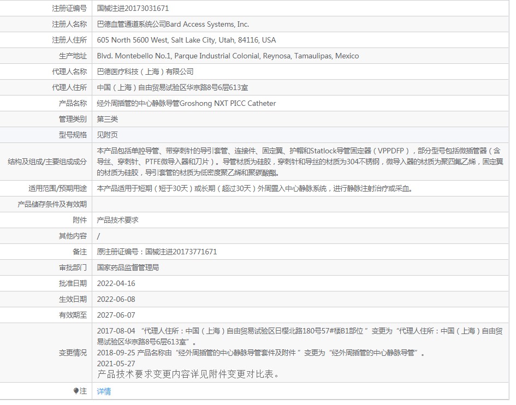The width and height of the screenshot is (516, 405).
Task: Select agent name 巴德医疗科技(上海)有限公司
Action: pos(145,72)
